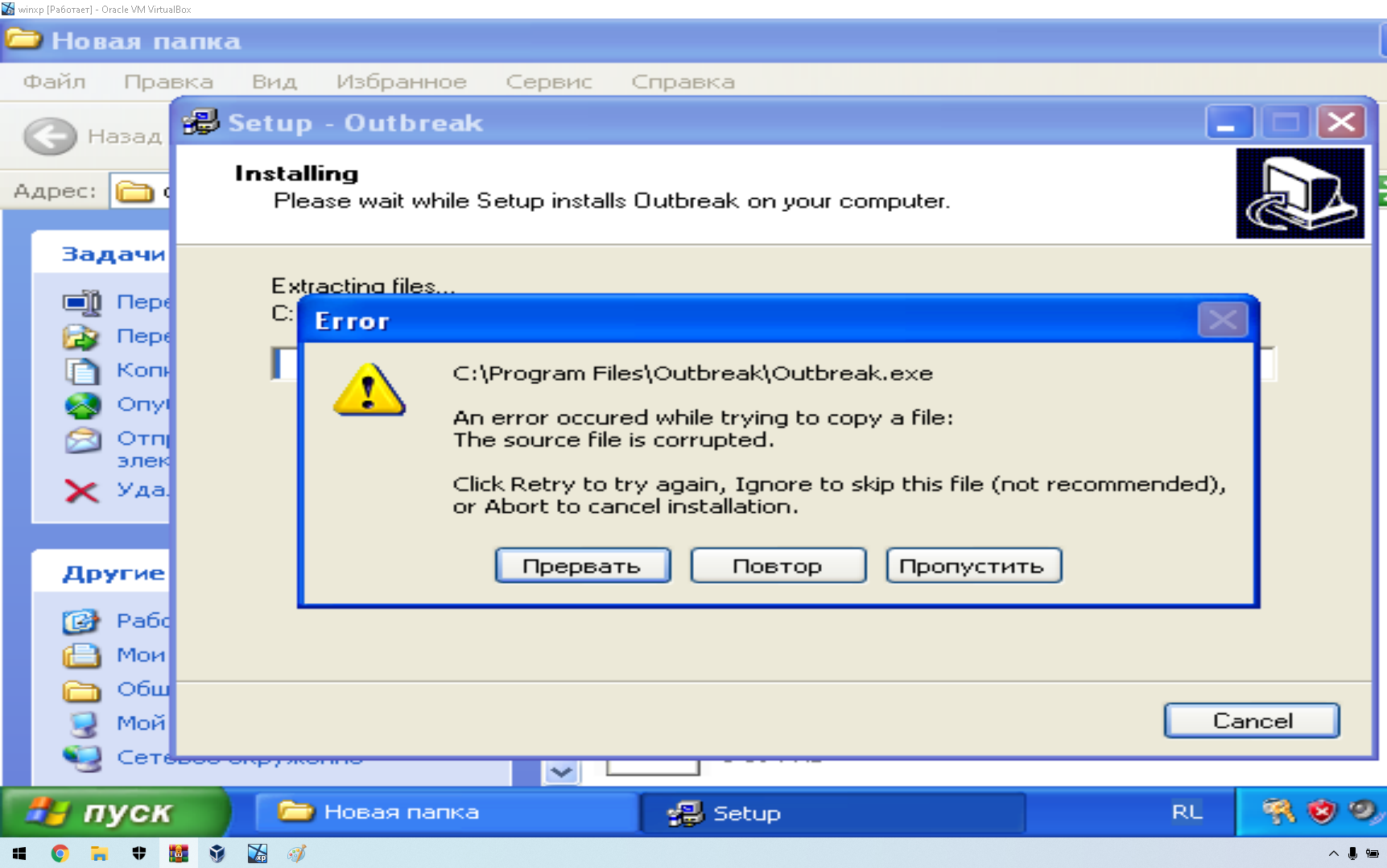Click the folder icon in the Адрес field
The width and height of the screenshot is (1387, 868).
pyautogui.click(x=134, y=192)
